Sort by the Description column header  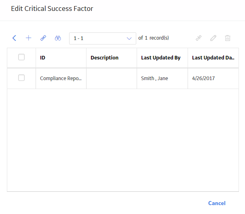(105, 58)
